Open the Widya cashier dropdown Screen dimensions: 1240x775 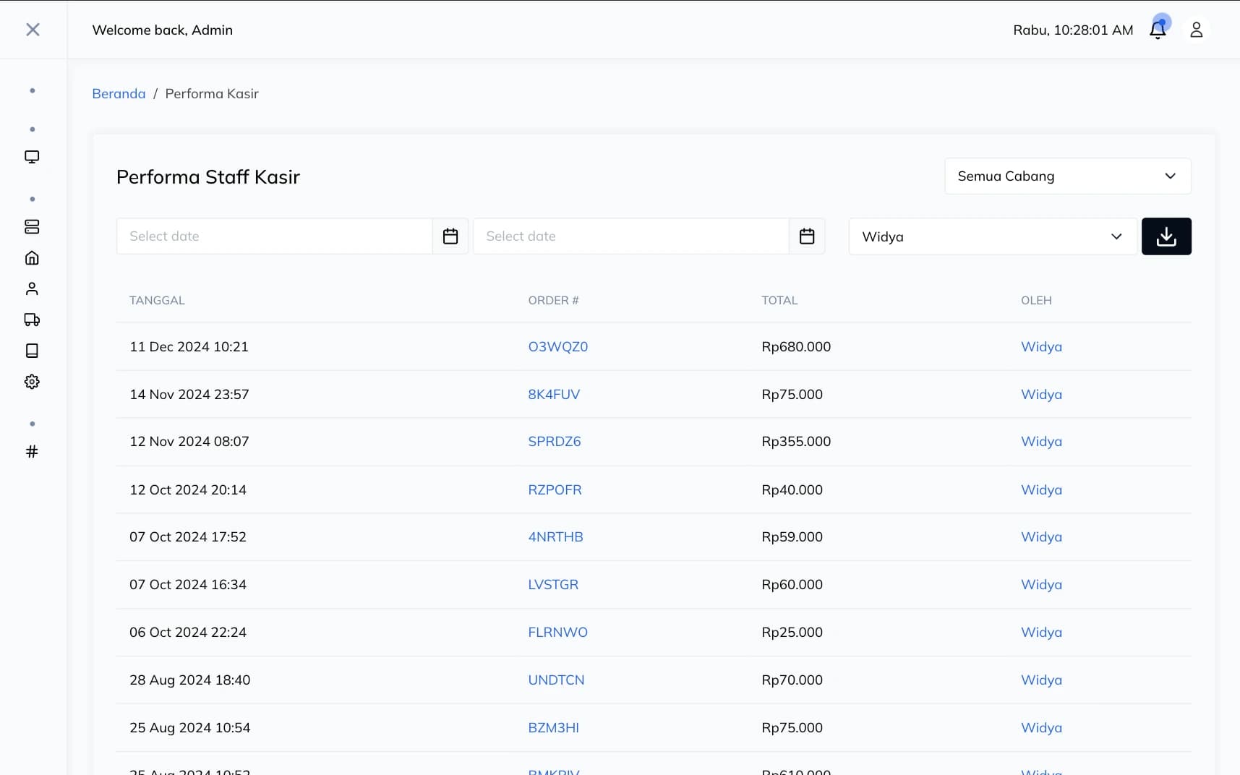pos(991,236)
